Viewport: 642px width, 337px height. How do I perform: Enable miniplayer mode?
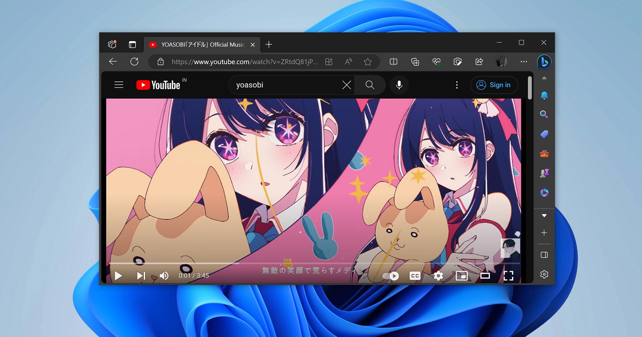click(462, 276)
